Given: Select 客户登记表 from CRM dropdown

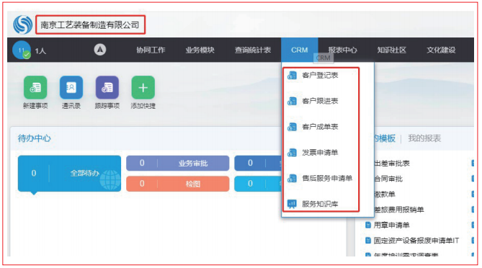Looking at the screenshot, I should click(x=321, y=75).
